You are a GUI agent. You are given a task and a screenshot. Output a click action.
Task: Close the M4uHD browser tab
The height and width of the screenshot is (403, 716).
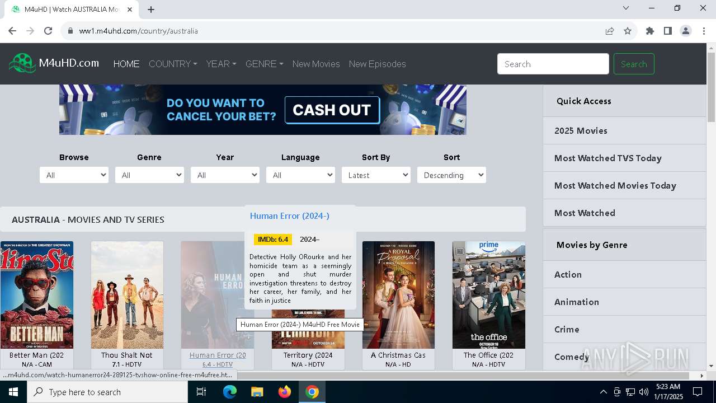[130, 10]
